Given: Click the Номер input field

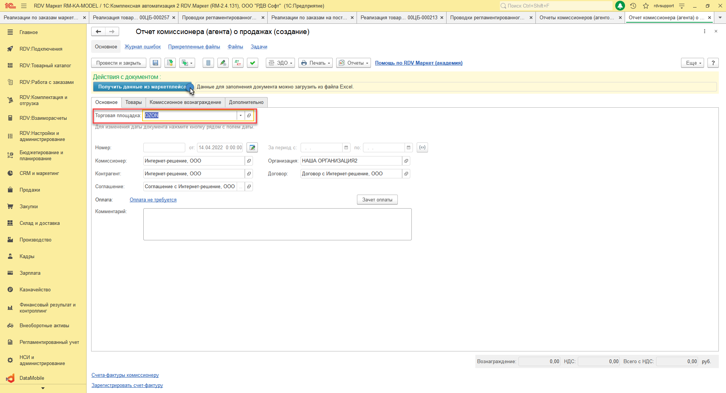Looking at the screenshot, I should [x=164, y=148].
